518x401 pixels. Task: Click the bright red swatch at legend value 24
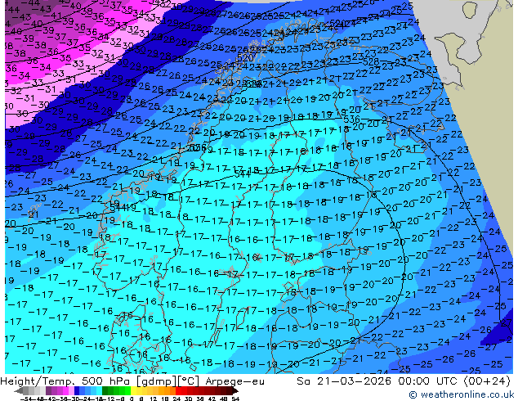coord(178,391)
